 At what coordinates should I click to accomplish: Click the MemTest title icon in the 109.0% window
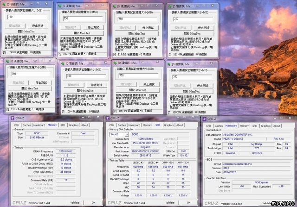4,4
